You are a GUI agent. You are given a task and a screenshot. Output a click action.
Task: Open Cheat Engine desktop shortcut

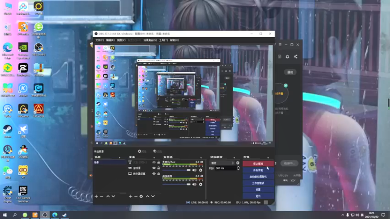8,194
